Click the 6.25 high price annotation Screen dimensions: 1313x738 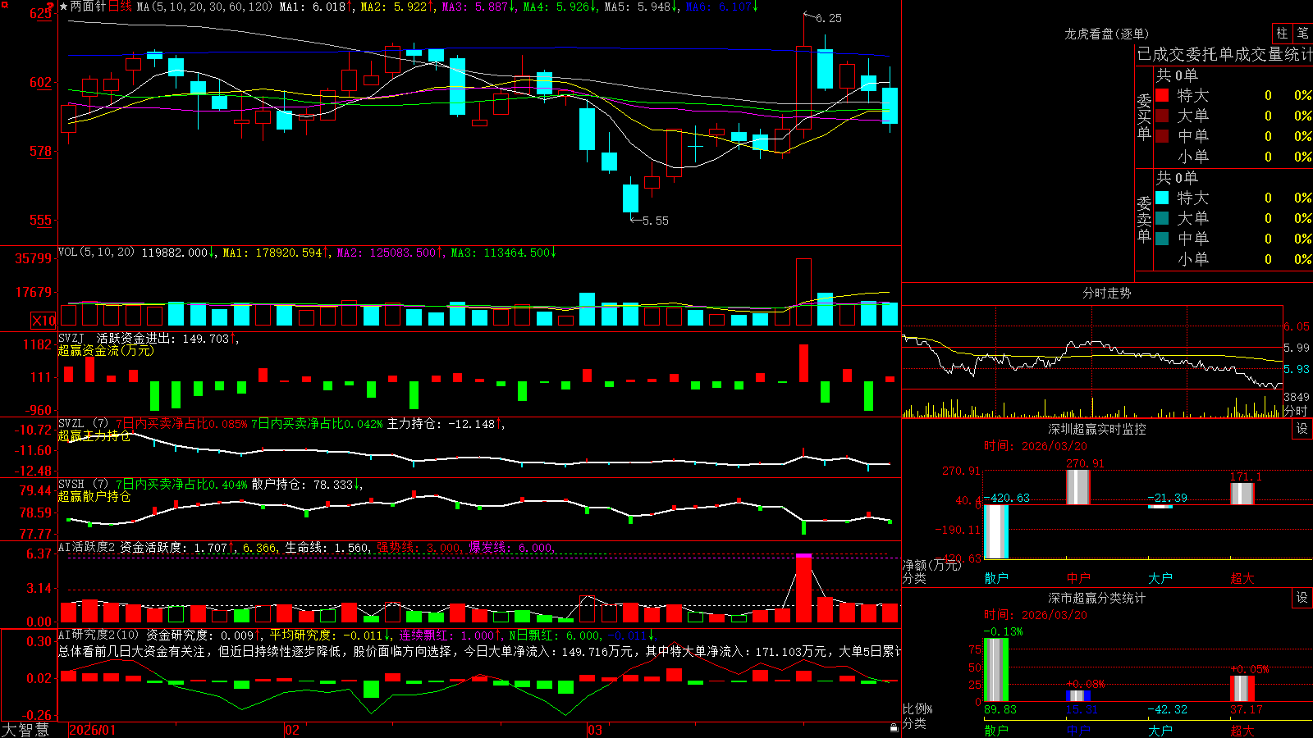click(828, 18)
